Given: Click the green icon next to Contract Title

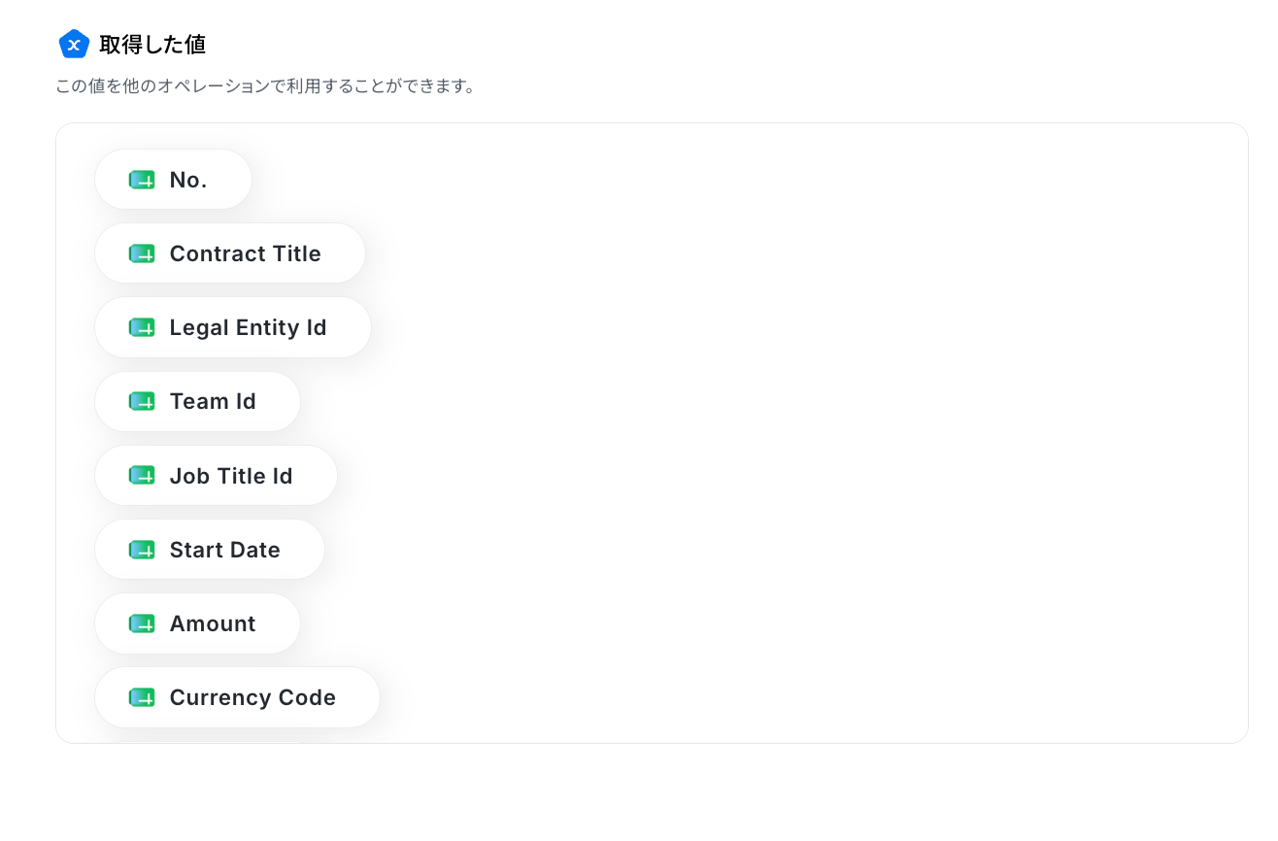Looking at the screenshot, I should [x=142, y=253].
